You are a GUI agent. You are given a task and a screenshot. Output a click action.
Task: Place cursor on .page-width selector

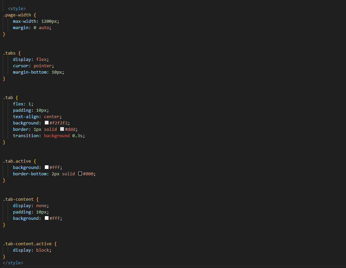(x=17, y=15)
